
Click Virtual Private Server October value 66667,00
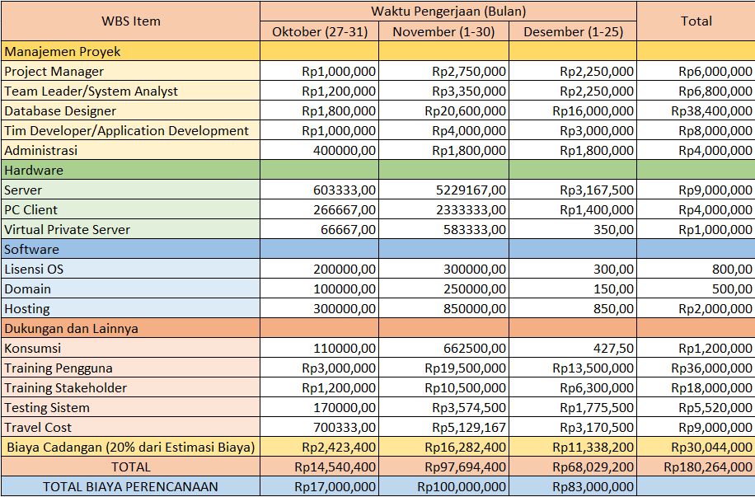[x=320, y=229]
